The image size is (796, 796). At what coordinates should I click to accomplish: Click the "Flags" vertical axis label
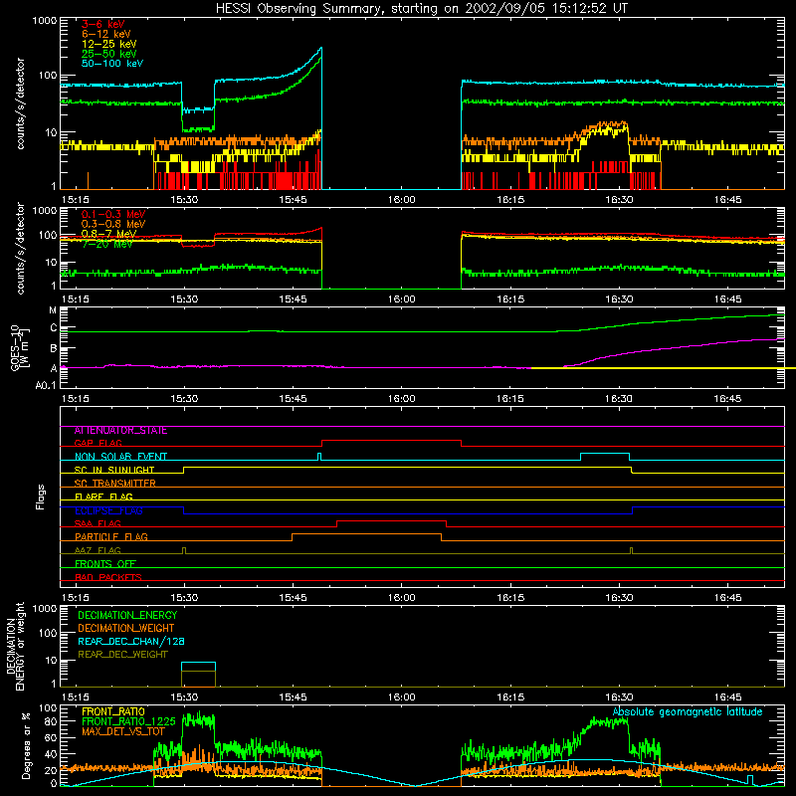click(41, 497)
